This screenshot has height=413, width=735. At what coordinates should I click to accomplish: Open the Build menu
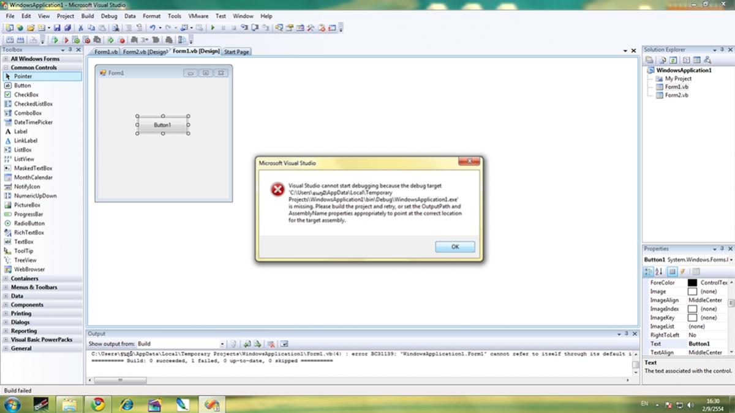pos(88,16)
